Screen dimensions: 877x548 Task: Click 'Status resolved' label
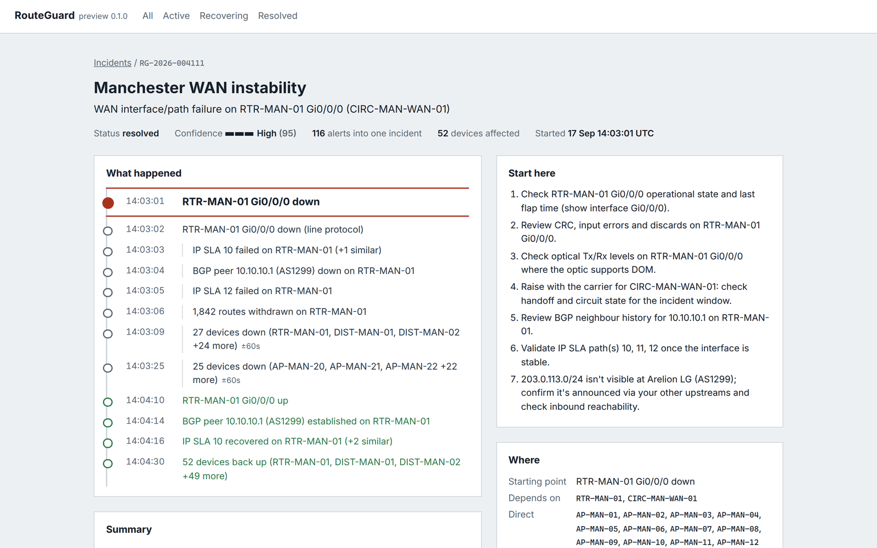[x=126, y=133]
